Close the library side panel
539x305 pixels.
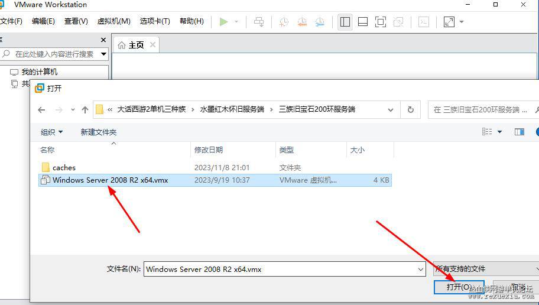[x=103, y=40]
